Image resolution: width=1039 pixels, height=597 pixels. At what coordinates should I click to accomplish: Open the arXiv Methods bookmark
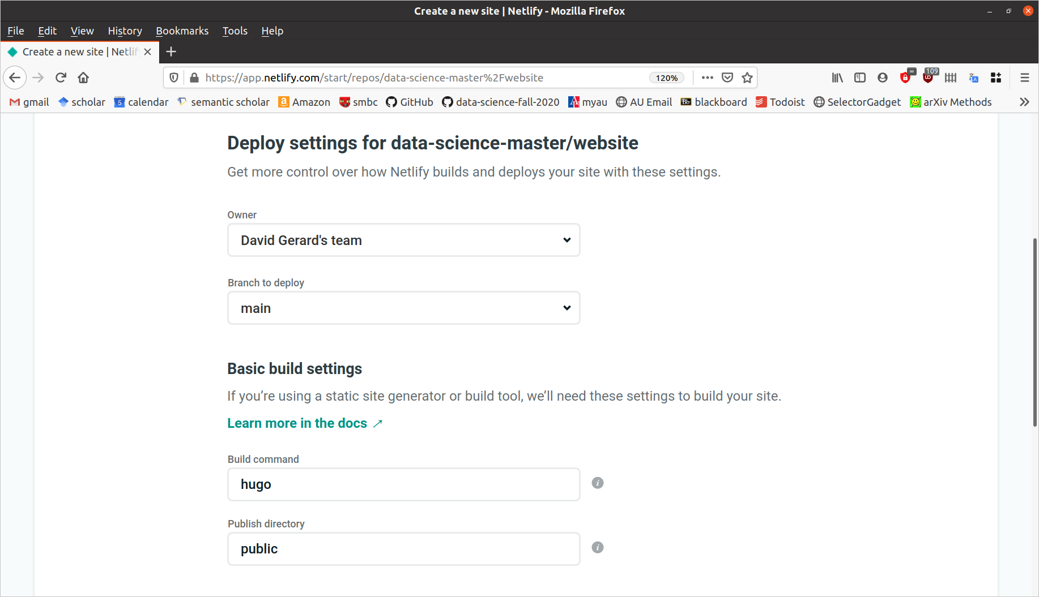tap(951, 102)
